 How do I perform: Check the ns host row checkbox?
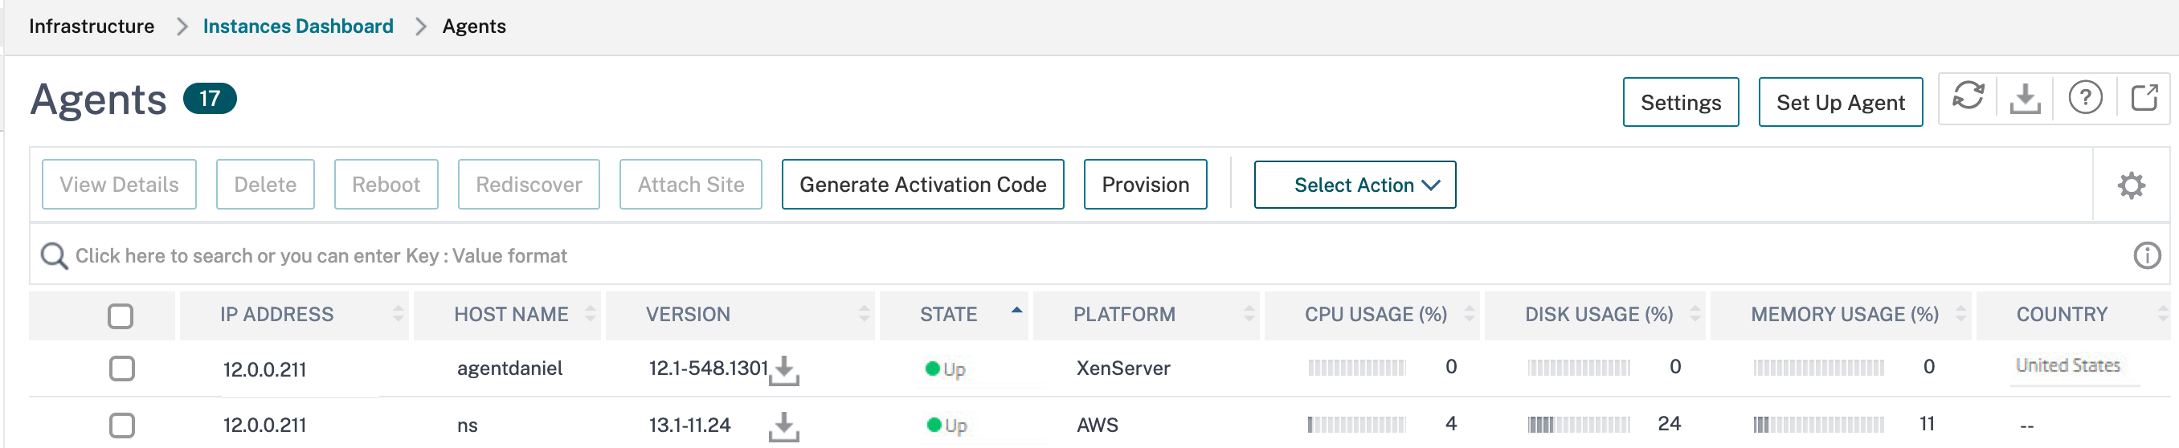point(122,426)
